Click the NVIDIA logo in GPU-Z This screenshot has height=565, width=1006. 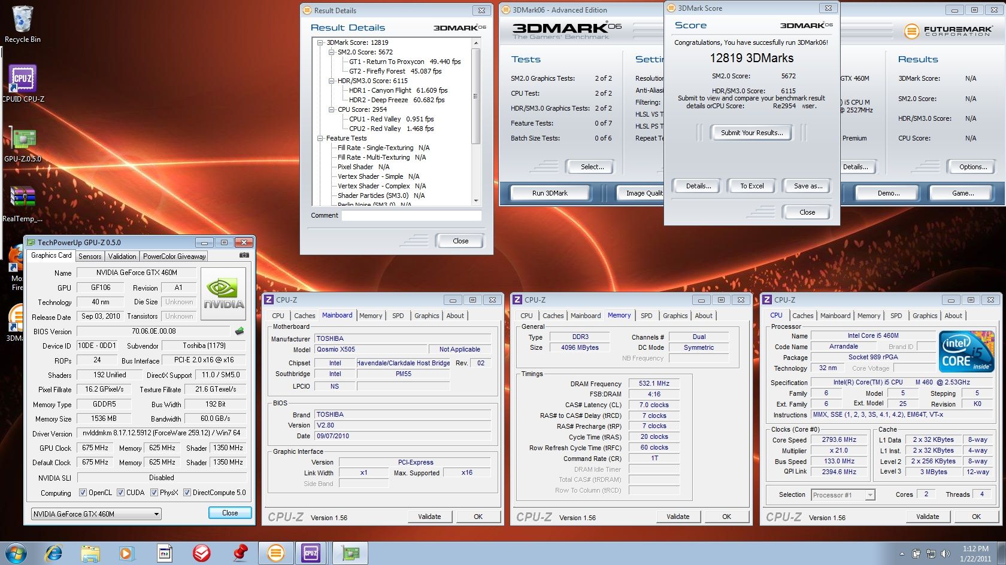(x=223, y=294)
